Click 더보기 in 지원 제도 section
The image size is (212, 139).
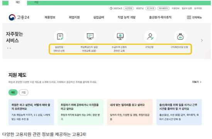coord(197,82)
